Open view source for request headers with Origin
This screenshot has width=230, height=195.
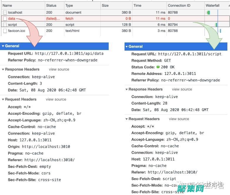pos(56,100)
